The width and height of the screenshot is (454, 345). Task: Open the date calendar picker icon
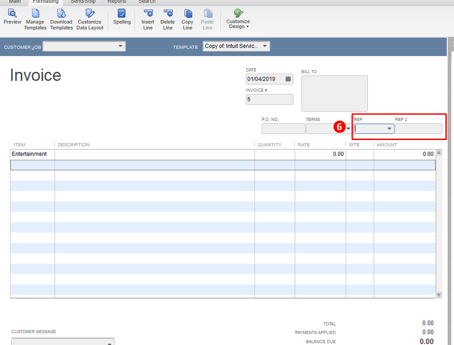[x=288, y=79]
